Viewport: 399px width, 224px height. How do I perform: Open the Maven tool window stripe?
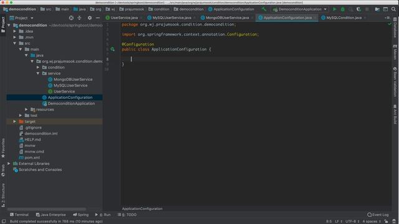[395, 52]
